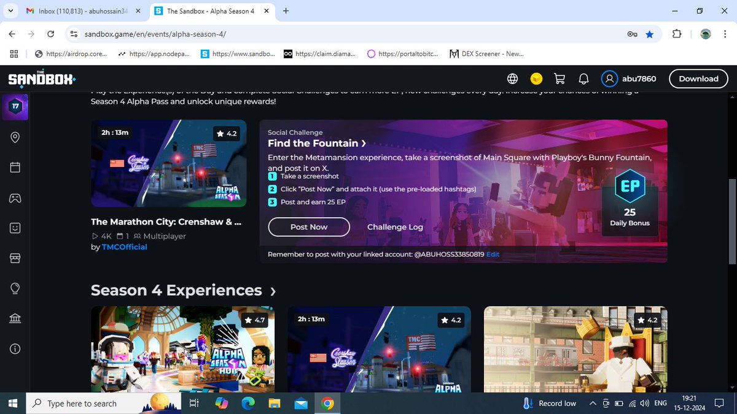Click the Download button in header
This screenshot has width=737, height=414.
click(698, 79)
